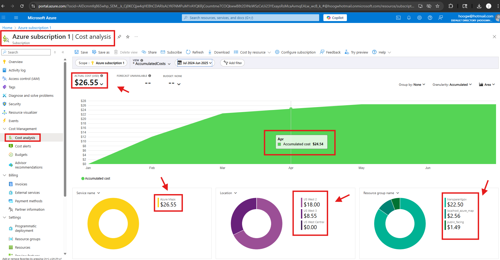Viewport: 500px width, 260px height.
Task: Add Cost analysis to favorites star
Action: tap(128, 37)
